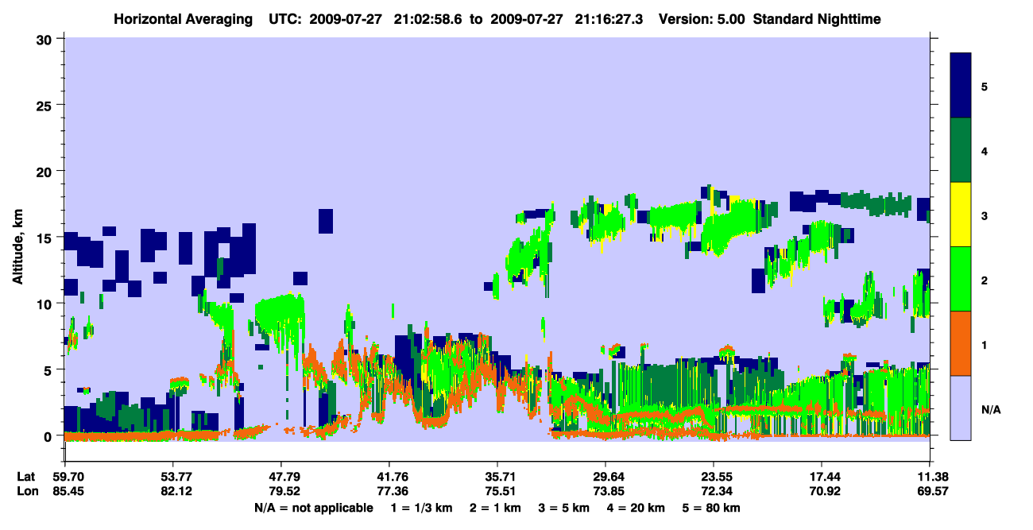Click the yellow level 3 colorbar segment
1033x530 pixels.
pos(961,214)
